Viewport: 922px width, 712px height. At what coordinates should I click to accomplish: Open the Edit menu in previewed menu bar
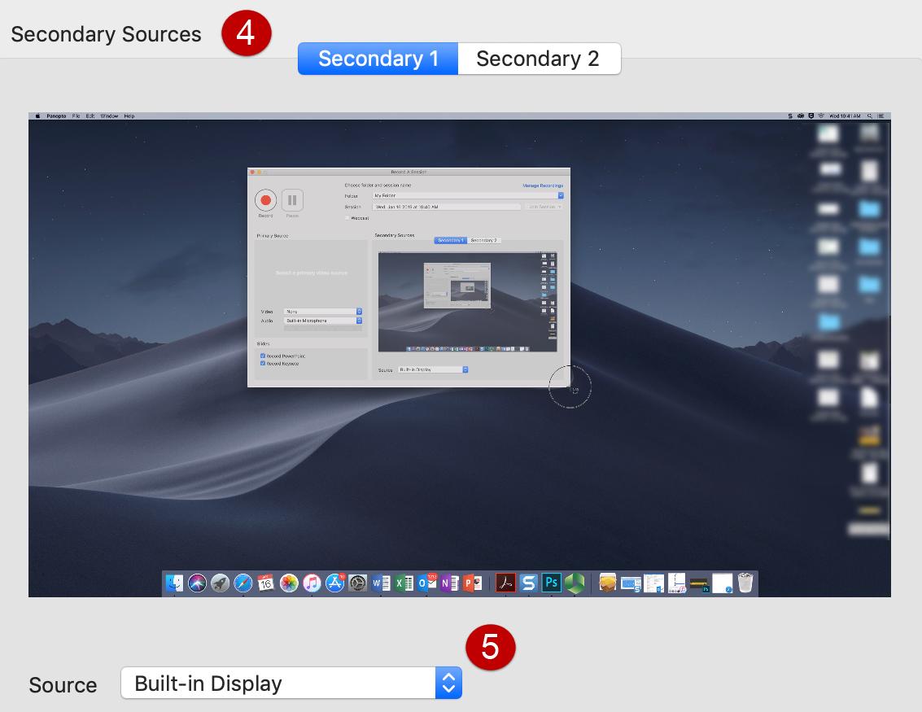(90, 116)
